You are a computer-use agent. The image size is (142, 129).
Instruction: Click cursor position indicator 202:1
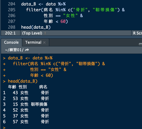point(10,33)
